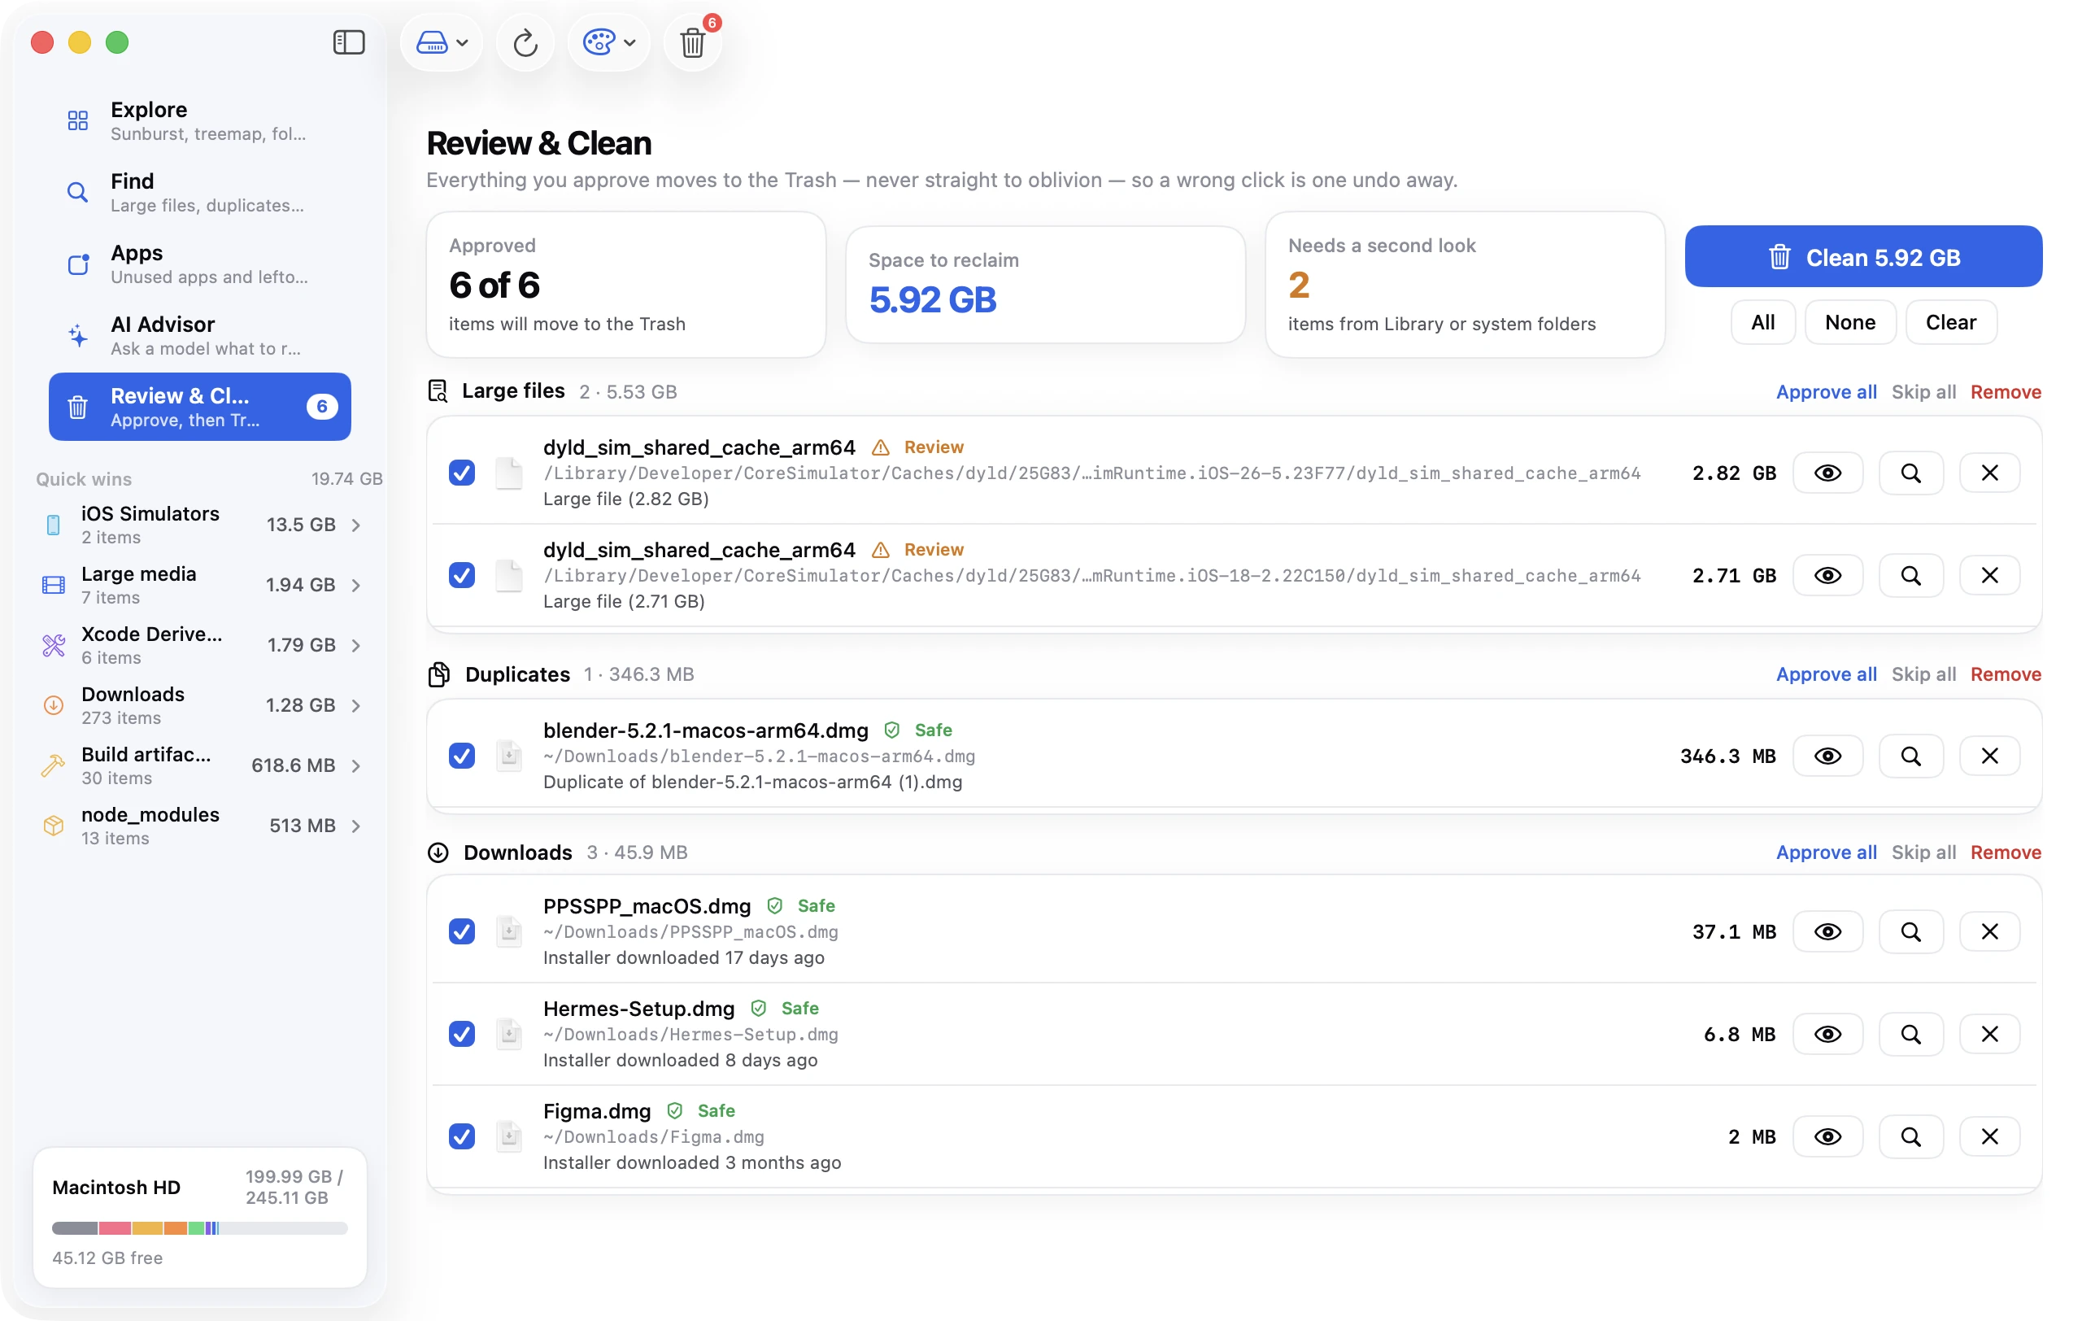Click the Clean 5.92 GB button
Screen dimensions: 2082x1321
pos(1863,257)
